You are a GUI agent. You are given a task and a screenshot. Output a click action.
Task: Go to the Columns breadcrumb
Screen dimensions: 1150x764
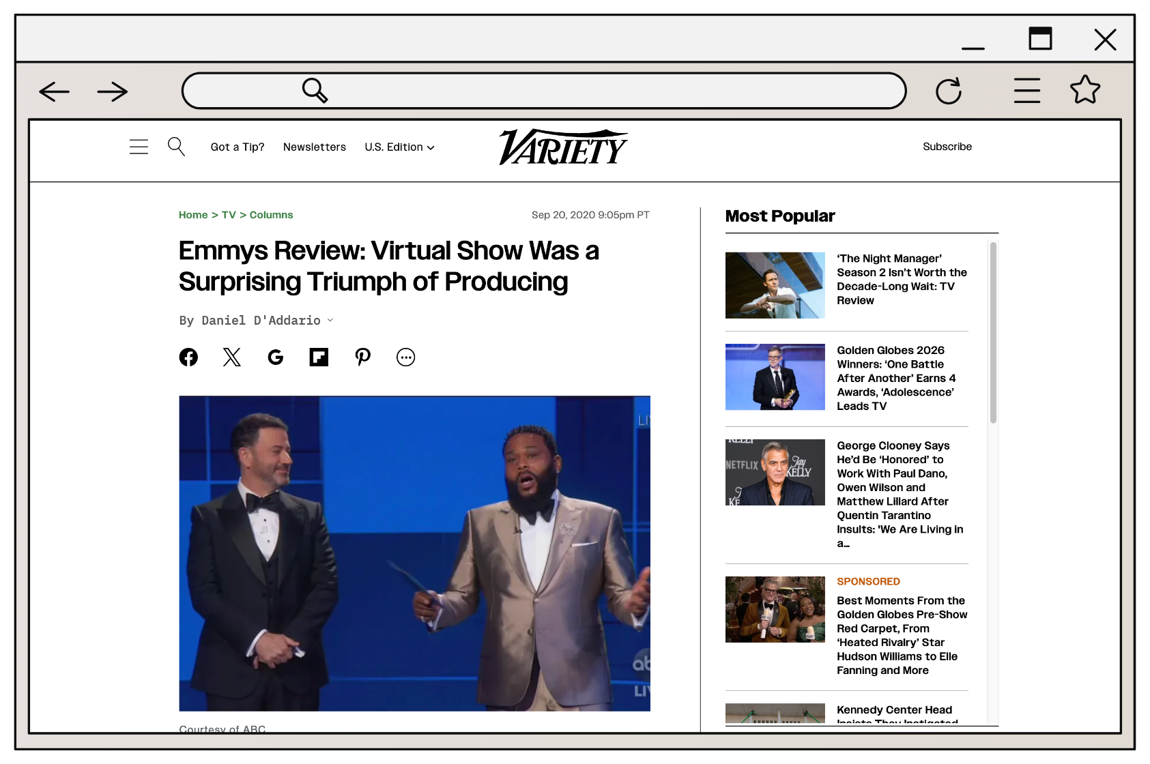click(271, 215)
